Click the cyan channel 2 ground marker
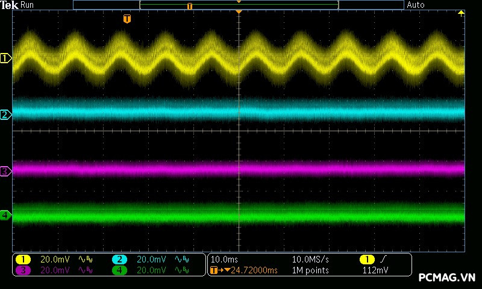This screenshot has height=289, width=482. (x=5, y=114)
